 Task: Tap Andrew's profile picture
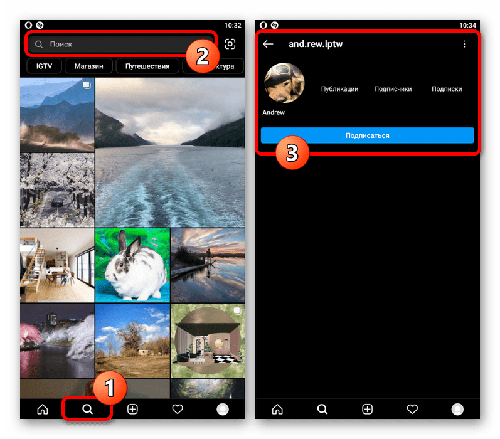tap(284, 83)
